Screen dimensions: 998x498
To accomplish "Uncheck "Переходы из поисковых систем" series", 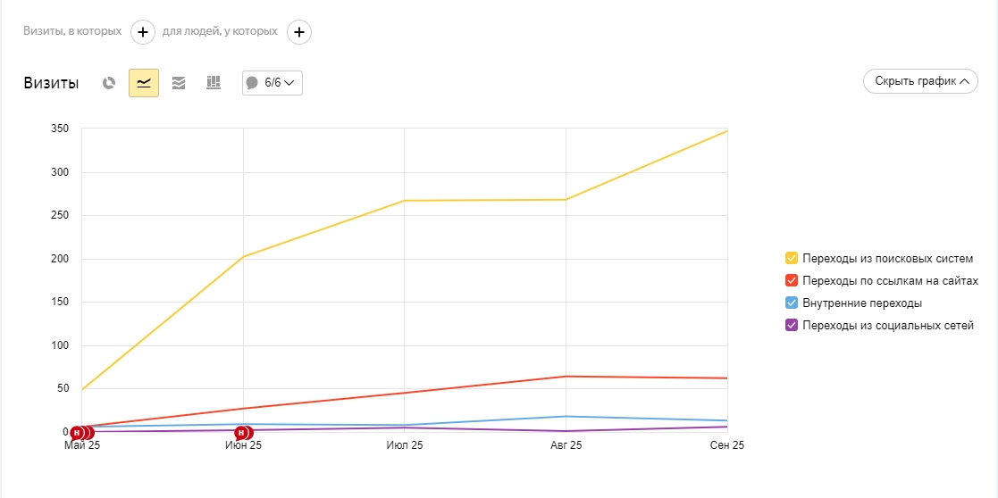I will pyautogui.click(x=792, y=259).
